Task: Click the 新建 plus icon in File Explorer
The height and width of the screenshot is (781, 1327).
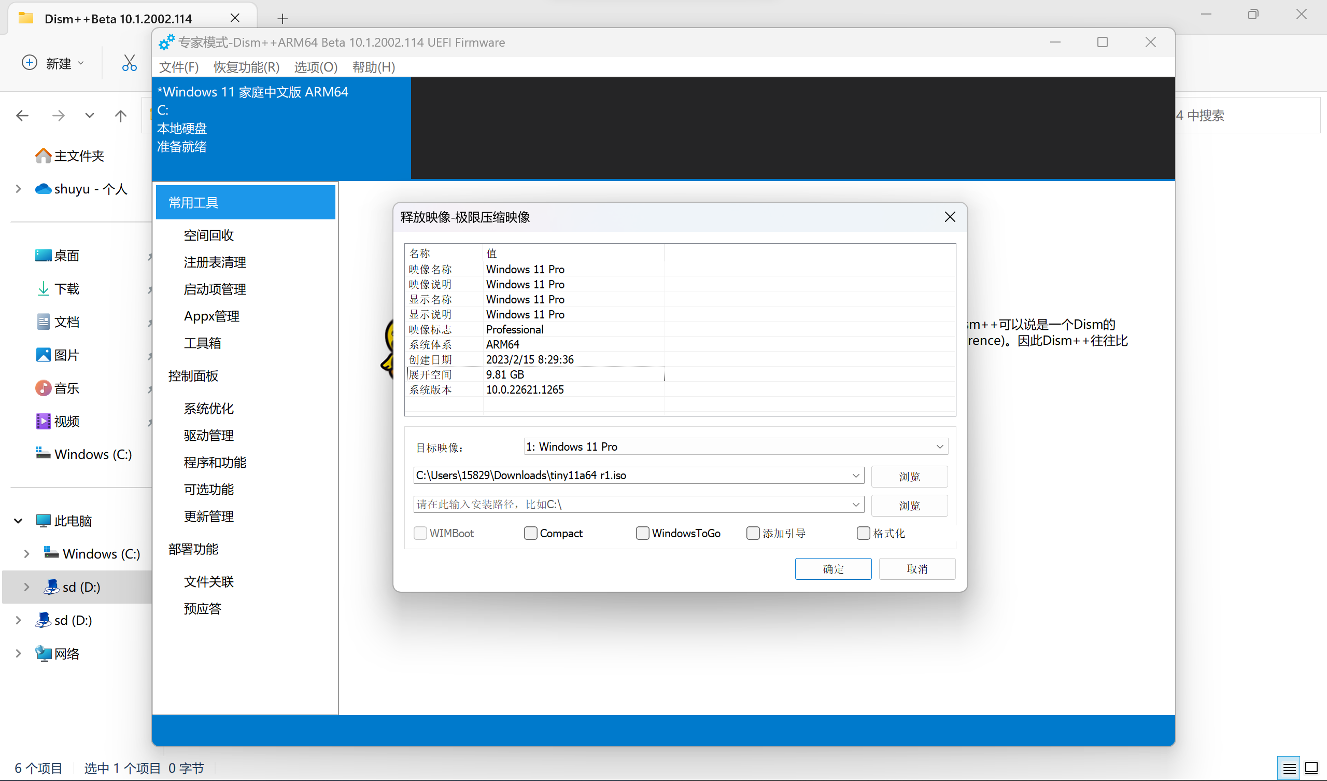Action: coord(30,63)
